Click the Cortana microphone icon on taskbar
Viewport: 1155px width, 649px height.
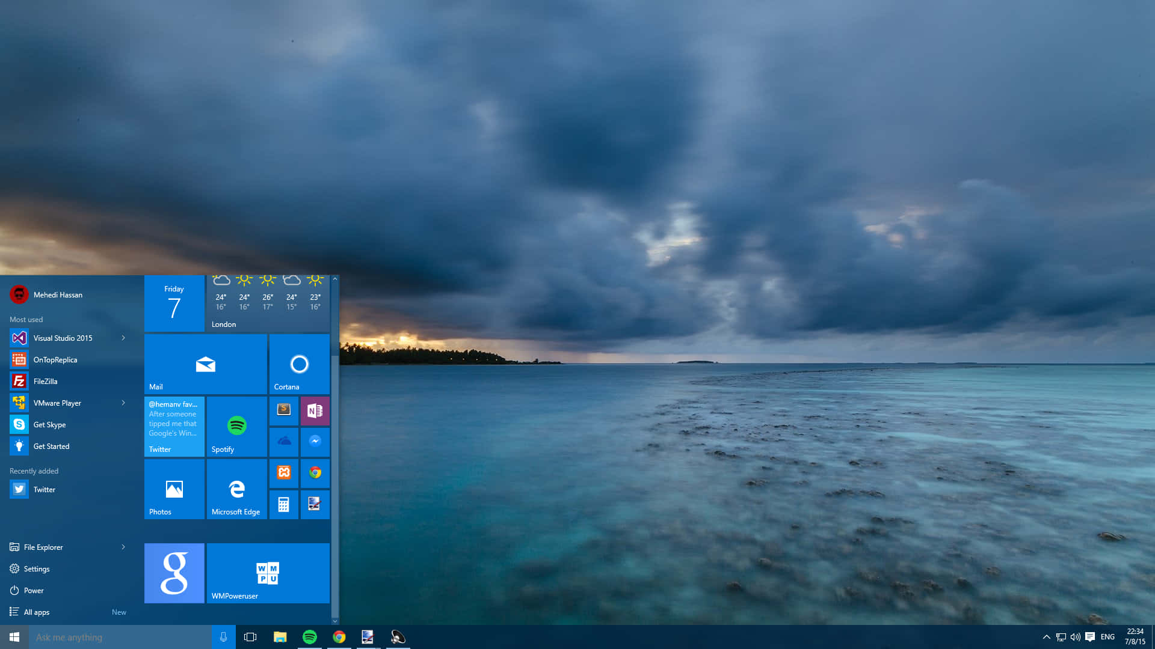[x=223, y=637]
